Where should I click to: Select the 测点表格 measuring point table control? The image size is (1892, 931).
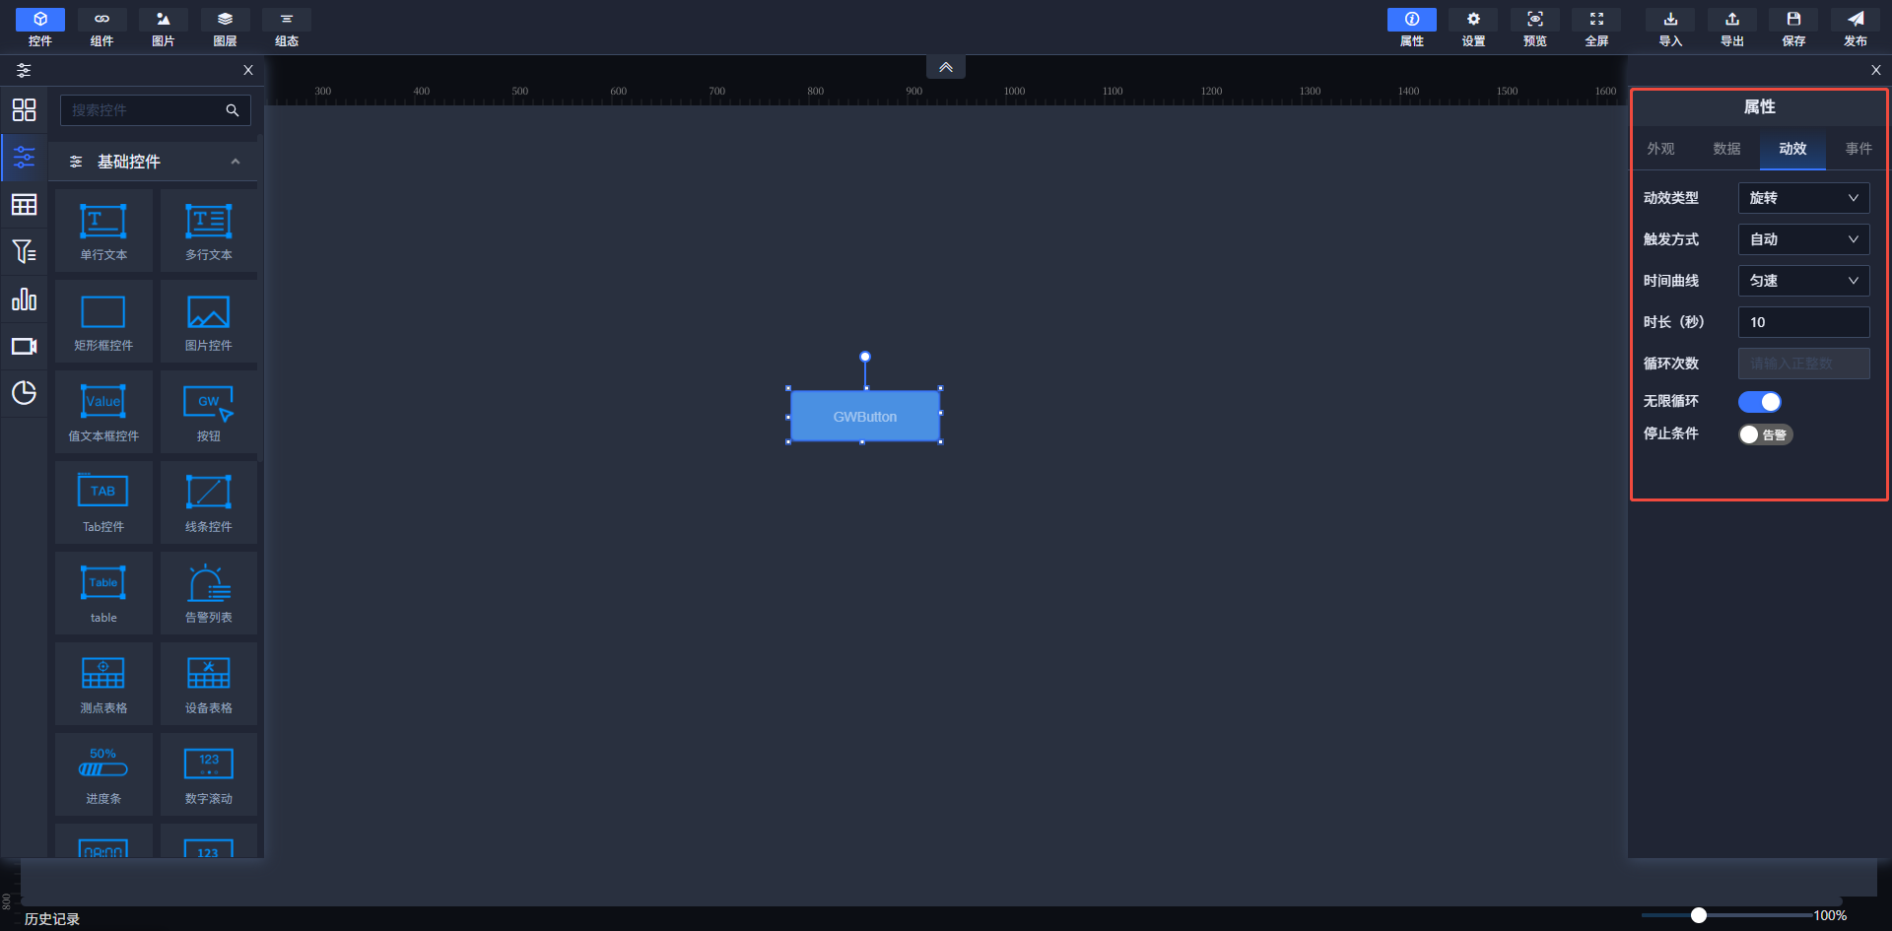(x=103, y=684)
